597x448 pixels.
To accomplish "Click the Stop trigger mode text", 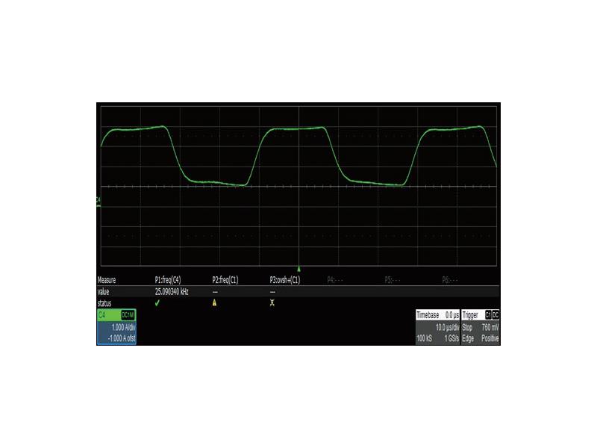I will pyautogui.click(x=467, y=327).
